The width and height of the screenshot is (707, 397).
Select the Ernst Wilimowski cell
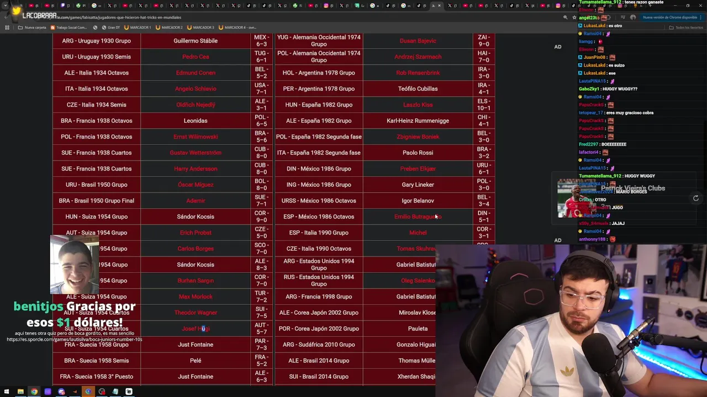[196, 137]
